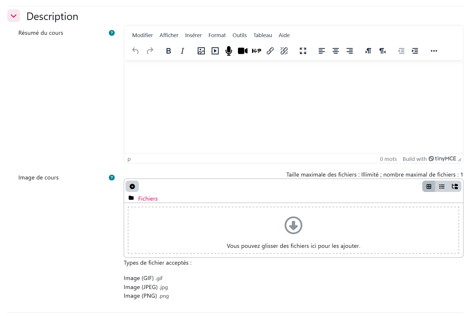Add a link with the chain icon

point(270,51)
